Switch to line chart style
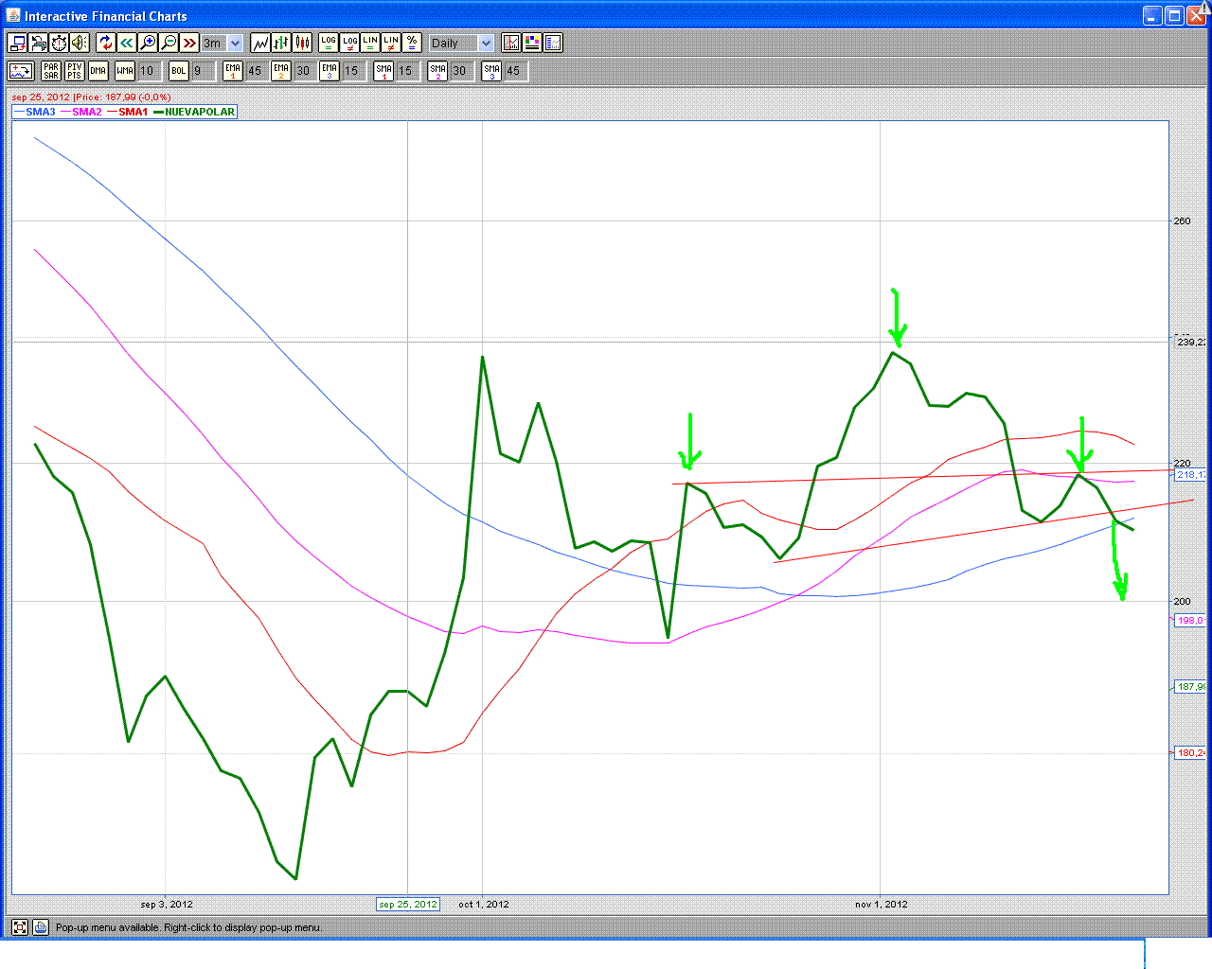 pyautogui.click(x=260, y=43)
